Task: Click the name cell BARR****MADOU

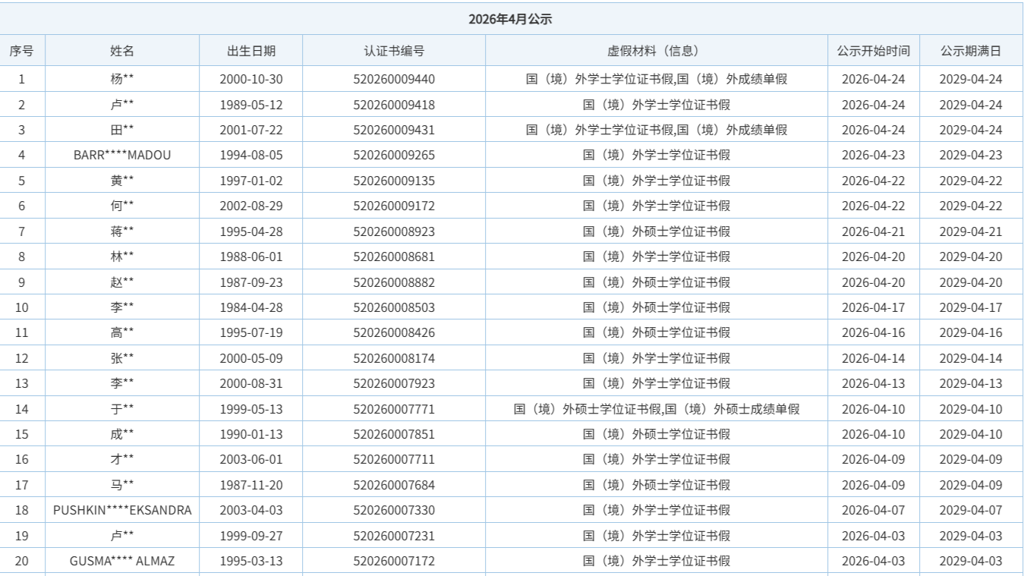Action: tap(122, 156)
